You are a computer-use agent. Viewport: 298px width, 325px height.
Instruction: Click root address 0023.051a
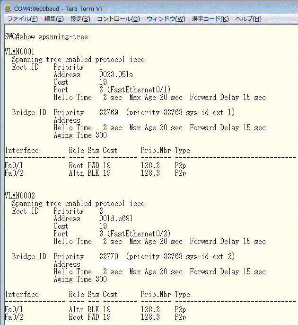coord(116,74)
